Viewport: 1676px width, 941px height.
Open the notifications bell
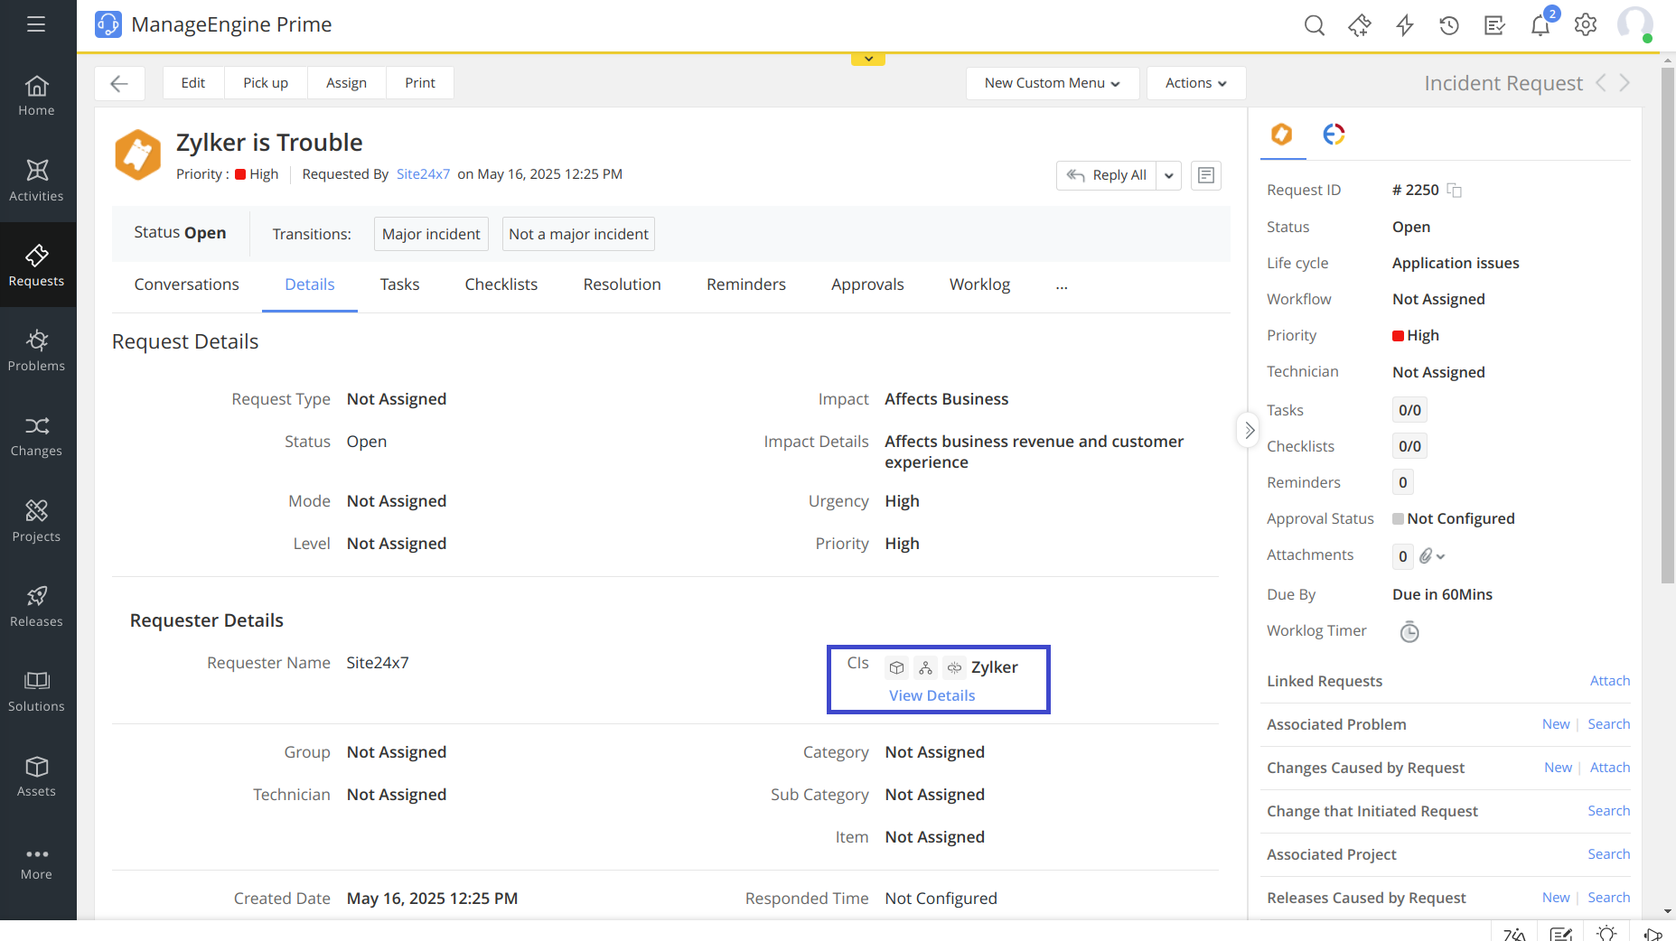(1540, 25)
